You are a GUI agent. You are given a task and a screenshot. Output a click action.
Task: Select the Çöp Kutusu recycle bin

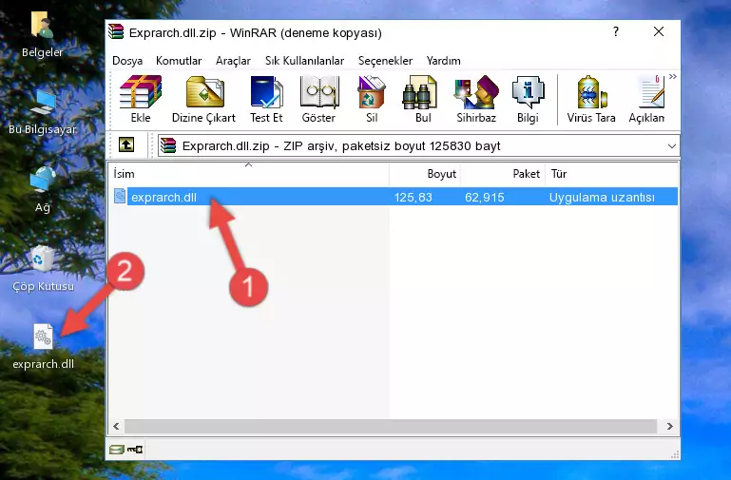(43, 269)
